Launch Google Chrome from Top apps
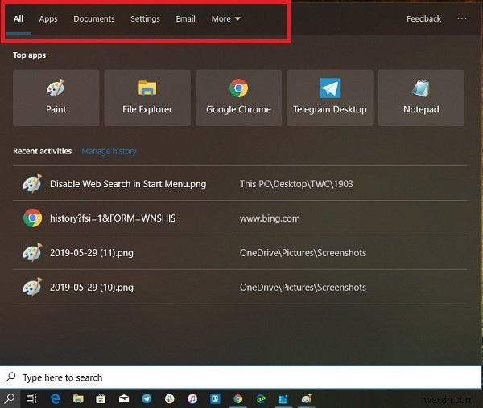 [x=239, y=98]
